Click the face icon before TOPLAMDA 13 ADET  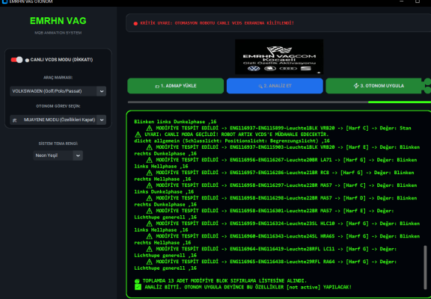(x=137, y=281)
